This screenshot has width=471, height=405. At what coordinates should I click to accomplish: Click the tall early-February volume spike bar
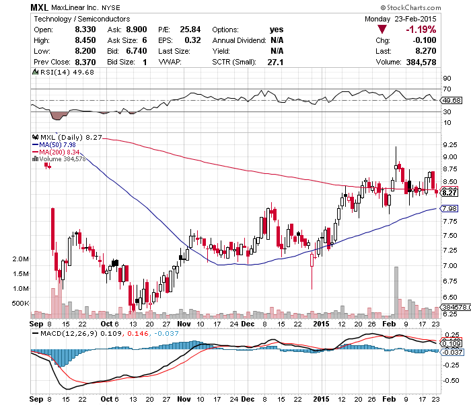pos(396,292)
